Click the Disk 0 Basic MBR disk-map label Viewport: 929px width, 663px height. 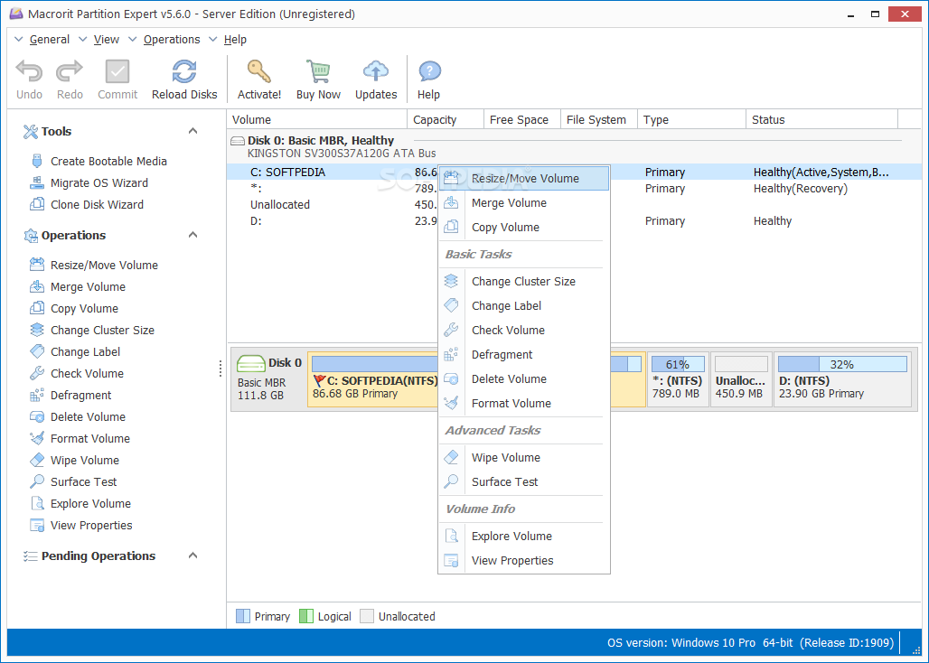(269, 378)
